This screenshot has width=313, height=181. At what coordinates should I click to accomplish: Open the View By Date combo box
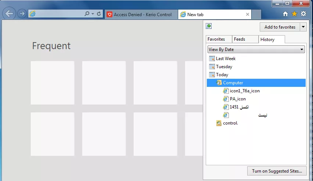(x=256, y=49)
